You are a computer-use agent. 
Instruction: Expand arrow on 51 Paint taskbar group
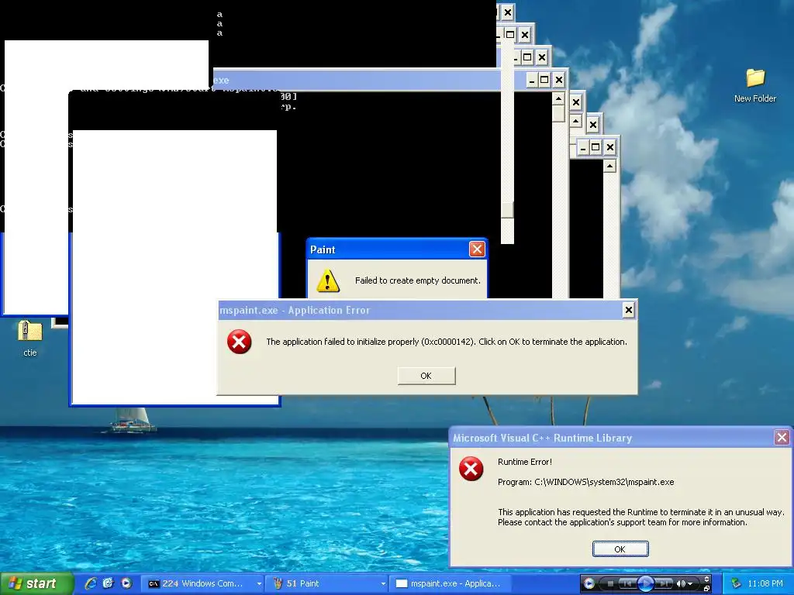(383, 584)
